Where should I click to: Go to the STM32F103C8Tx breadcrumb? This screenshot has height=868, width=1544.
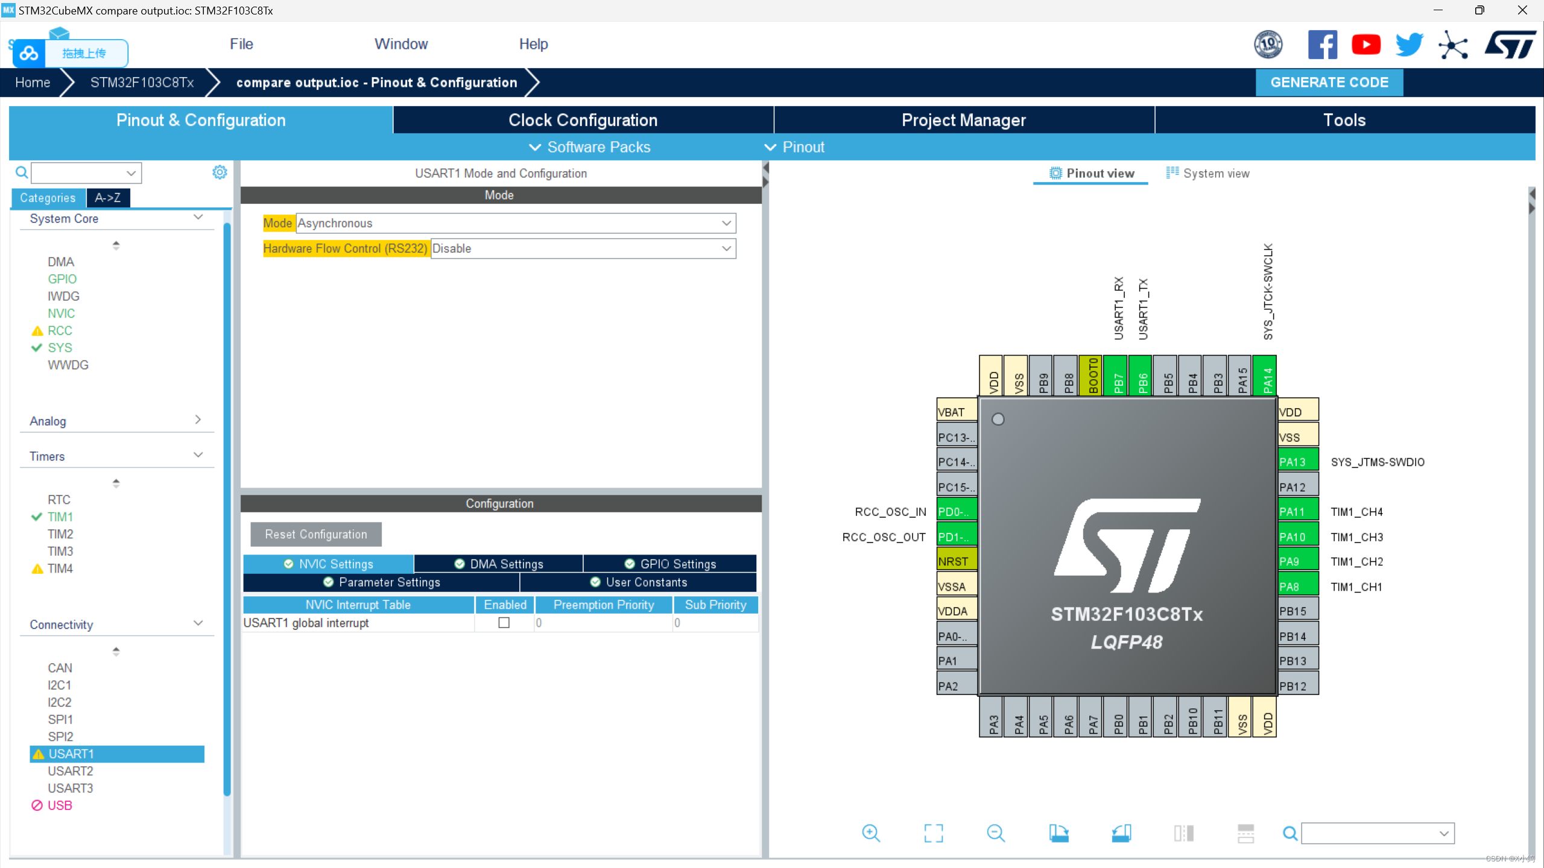pos(142,83)
